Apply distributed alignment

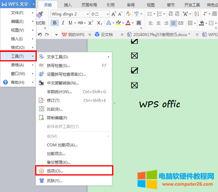[x=180, y=23]
